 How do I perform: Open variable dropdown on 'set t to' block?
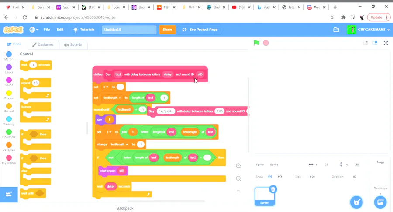tap(106, 87)
